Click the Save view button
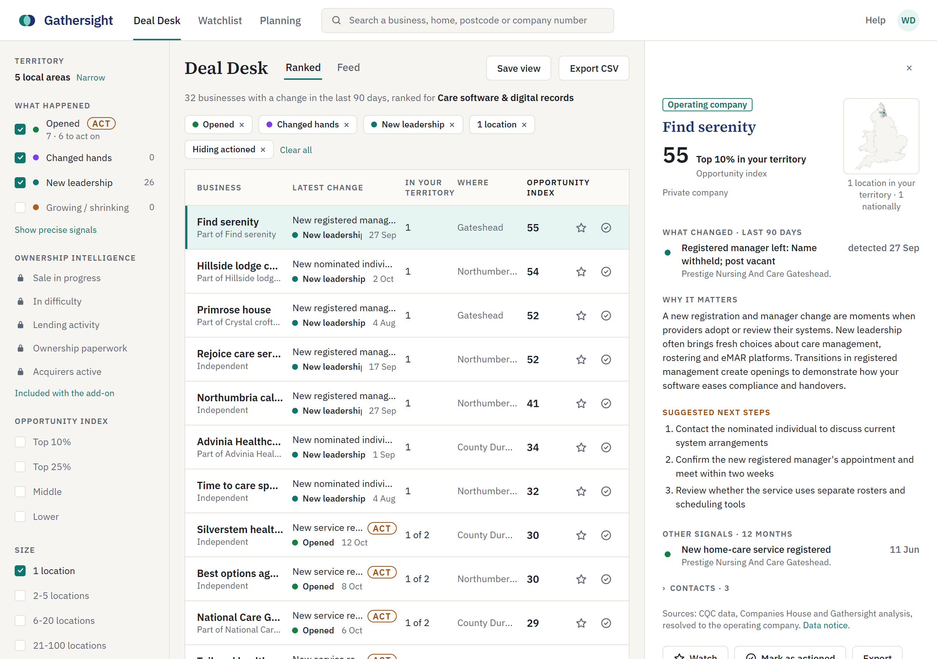The image size is (937, 659). [518, 68]
